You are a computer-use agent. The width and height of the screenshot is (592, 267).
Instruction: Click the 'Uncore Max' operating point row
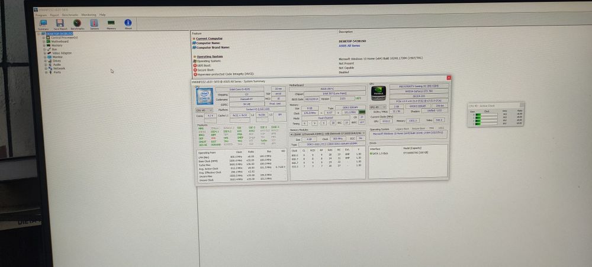pyautogui.click(x=242, y=176)
